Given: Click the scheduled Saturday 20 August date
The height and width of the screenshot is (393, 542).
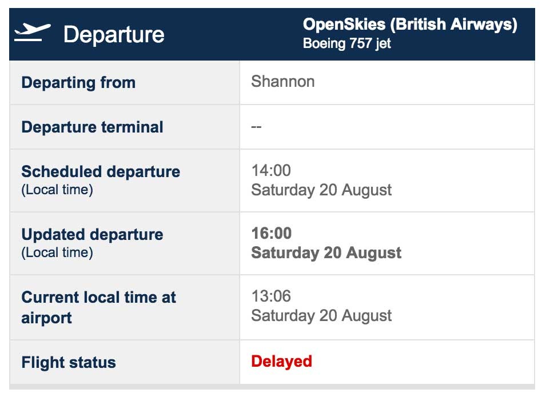Looking at the screenshot, I should (321, 190).
